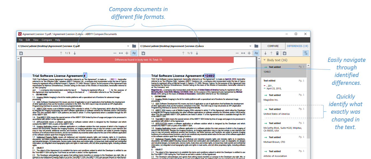Click the left file path field

(x=72, y=46)
